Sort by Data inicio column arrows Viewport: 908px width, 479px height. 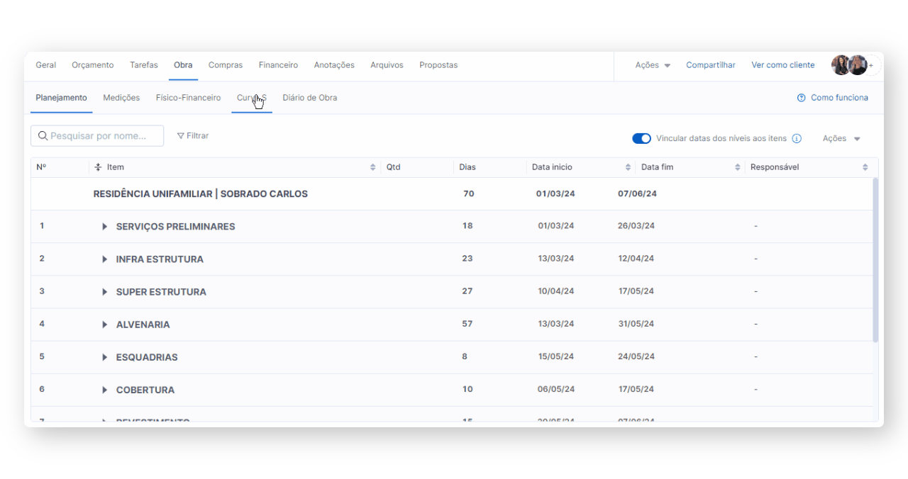coord(628,167)
